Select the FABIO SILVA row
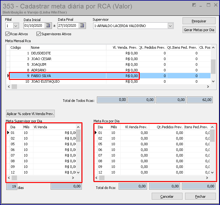220x205 pixels. pyautogui.click(x=108, y=76)
